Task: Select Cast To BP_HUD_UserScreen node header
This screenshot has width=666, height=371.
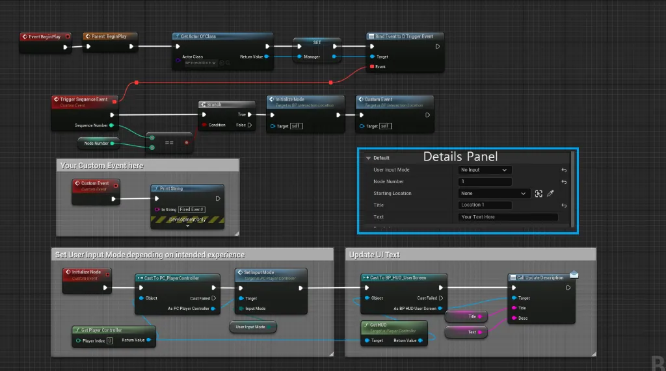Action: click(403, 277)
